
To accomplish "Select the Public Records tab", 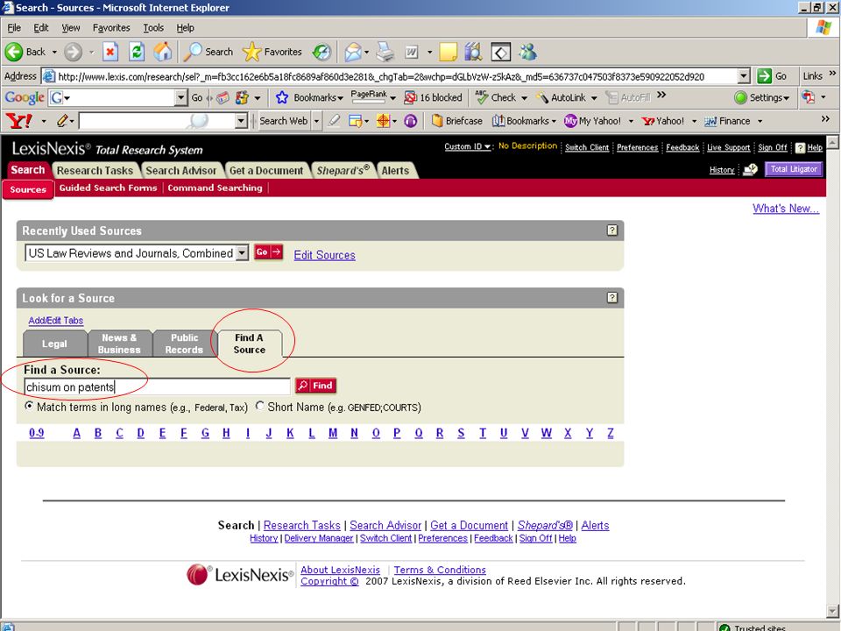I will coord(184,344).
